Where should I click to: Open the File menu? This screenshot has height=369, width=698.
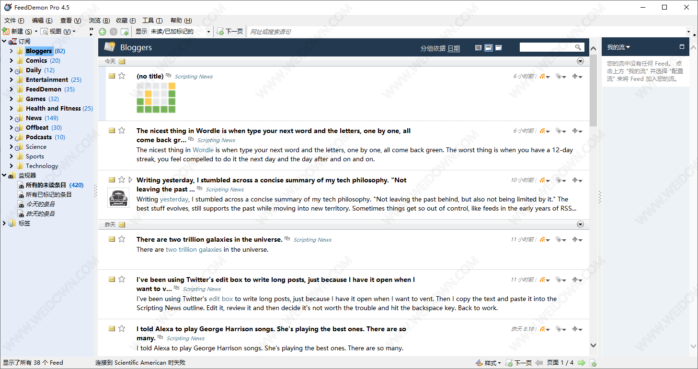(14, 21)
